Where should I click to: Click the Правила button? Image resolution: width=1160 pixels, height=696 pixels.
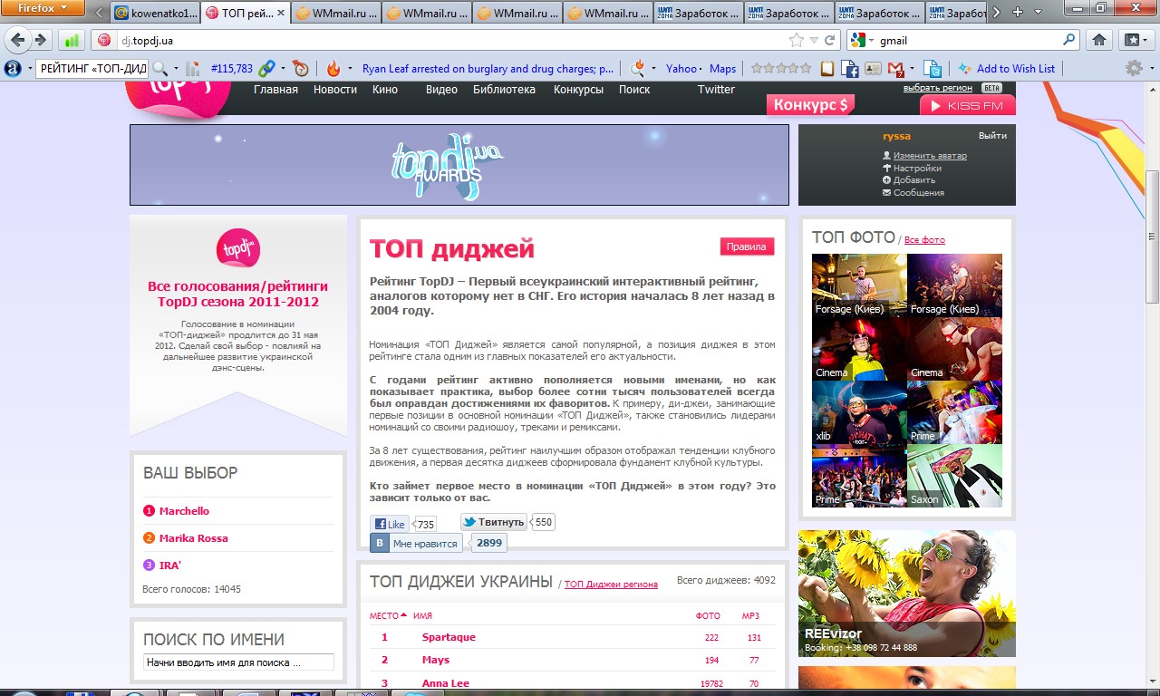tap(747, 246)
